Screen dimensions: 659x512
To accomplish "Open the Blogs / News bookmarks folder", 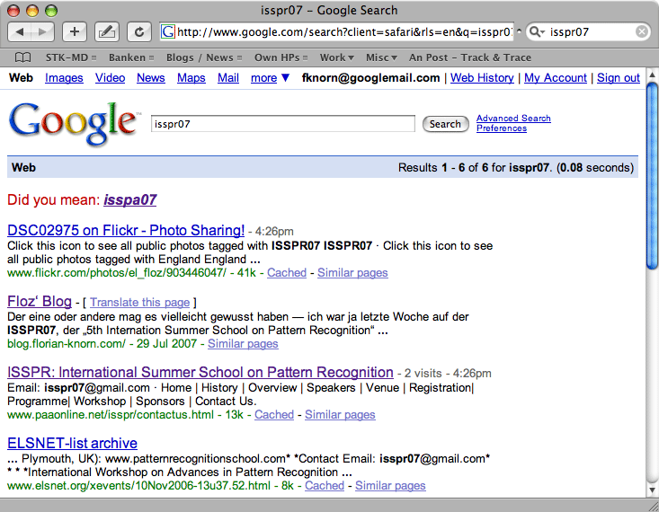I will (x=204, y=57).
